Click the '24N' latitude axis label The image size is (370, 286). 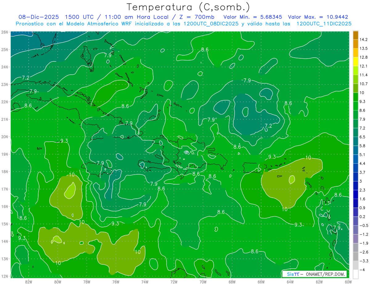pyautogui.click(x=4, y=67)
